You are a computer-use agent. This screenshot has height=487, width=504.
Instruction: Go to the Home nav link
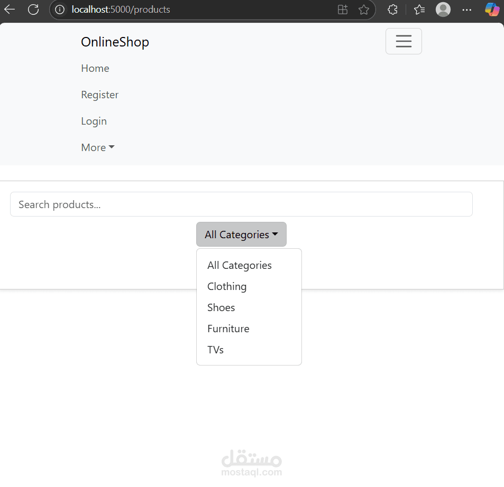(x=95, y=68)
